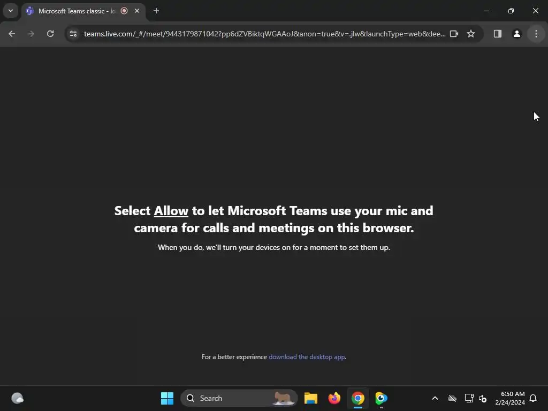Click download the desktop app link

pos(307,357)
